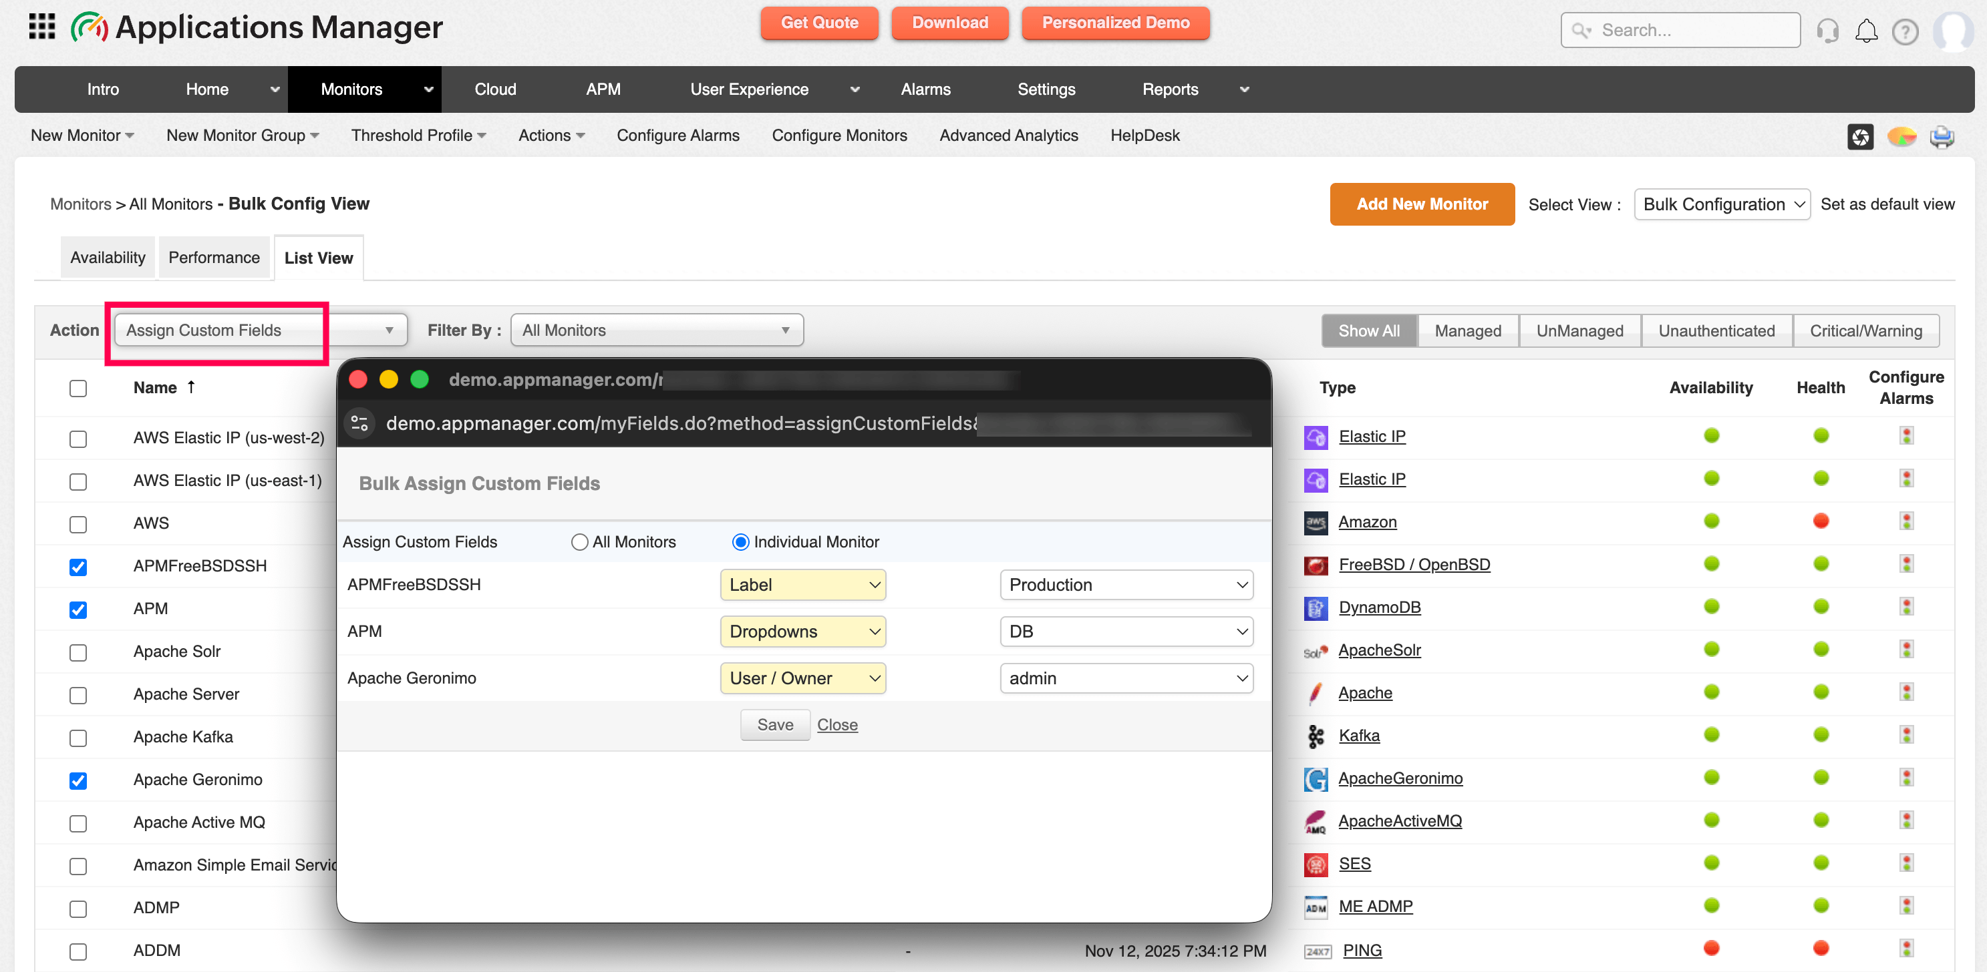Image resolution: width=1987 pixels, height=972 pixels.
Task: Click the Get Quote button
Action: pyautogui.click(x=819, y=23)
